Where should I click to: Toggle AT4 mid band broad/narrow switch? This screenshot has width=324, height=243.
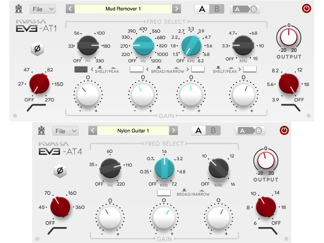point(164,192)
